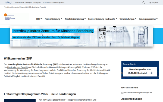Open the IZKF orange logo home link
Image resolution: width=163 pixels, height=102 pixels.
pyautogui.click(x=10, y=17)
